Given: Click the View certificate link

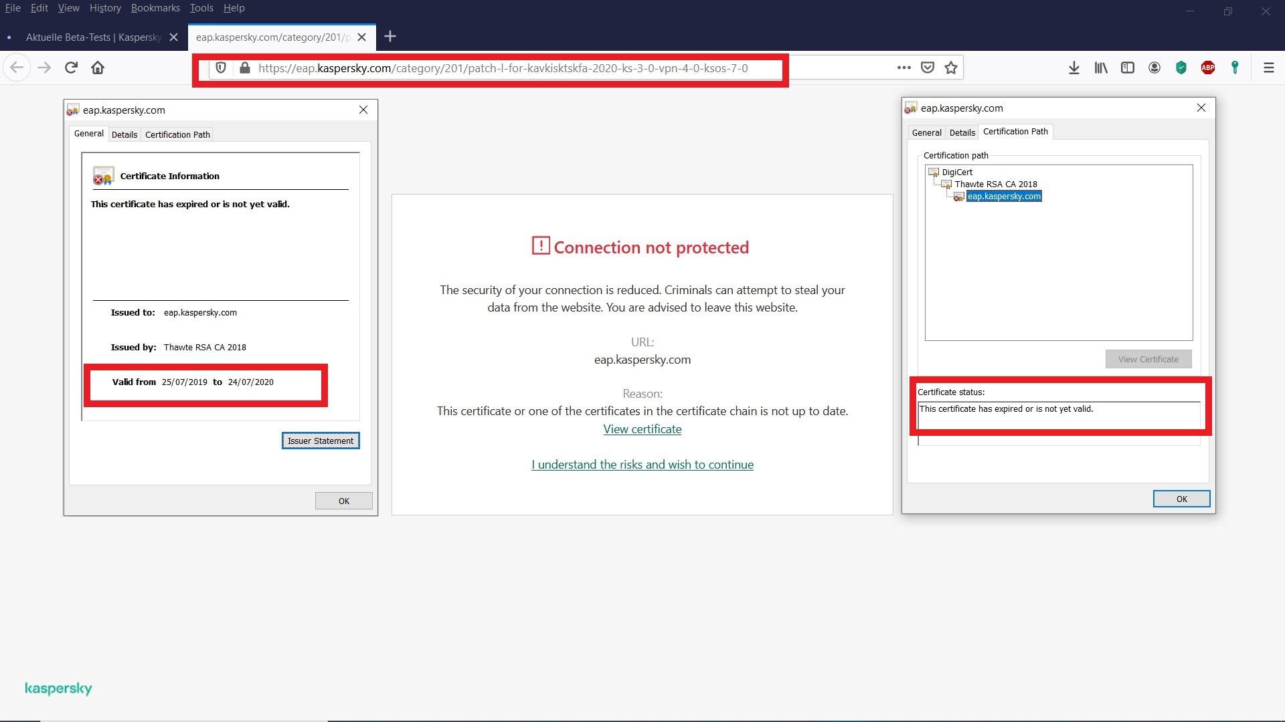Looking at the screenshot, I should (x=642, y=429).
